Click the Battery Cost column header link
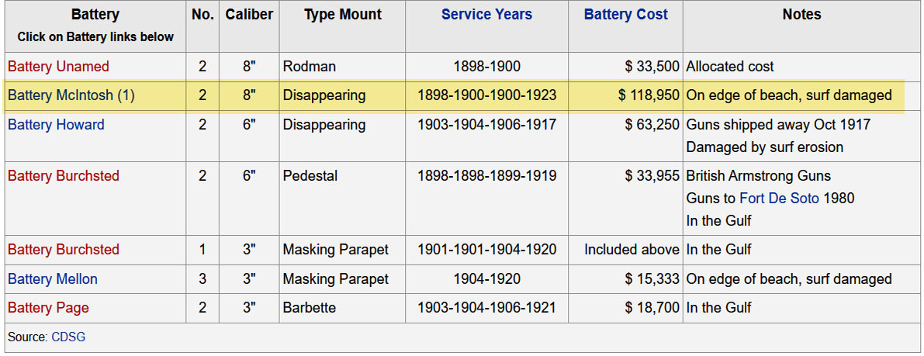The image size is (924, 356). [625, 15]
